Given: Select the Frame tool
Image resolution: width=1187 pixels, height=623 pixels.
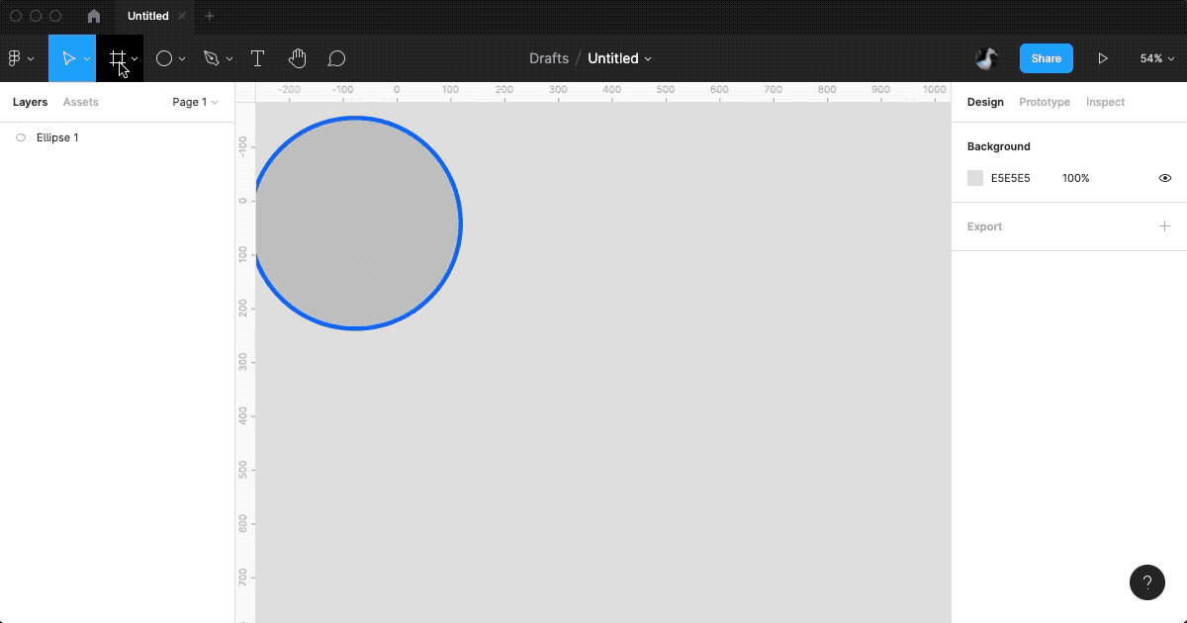Looking at the screenshot, I should click(x=117, y=58).
